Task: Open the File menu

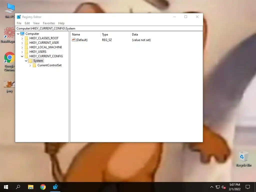Action: click(19, 23)
